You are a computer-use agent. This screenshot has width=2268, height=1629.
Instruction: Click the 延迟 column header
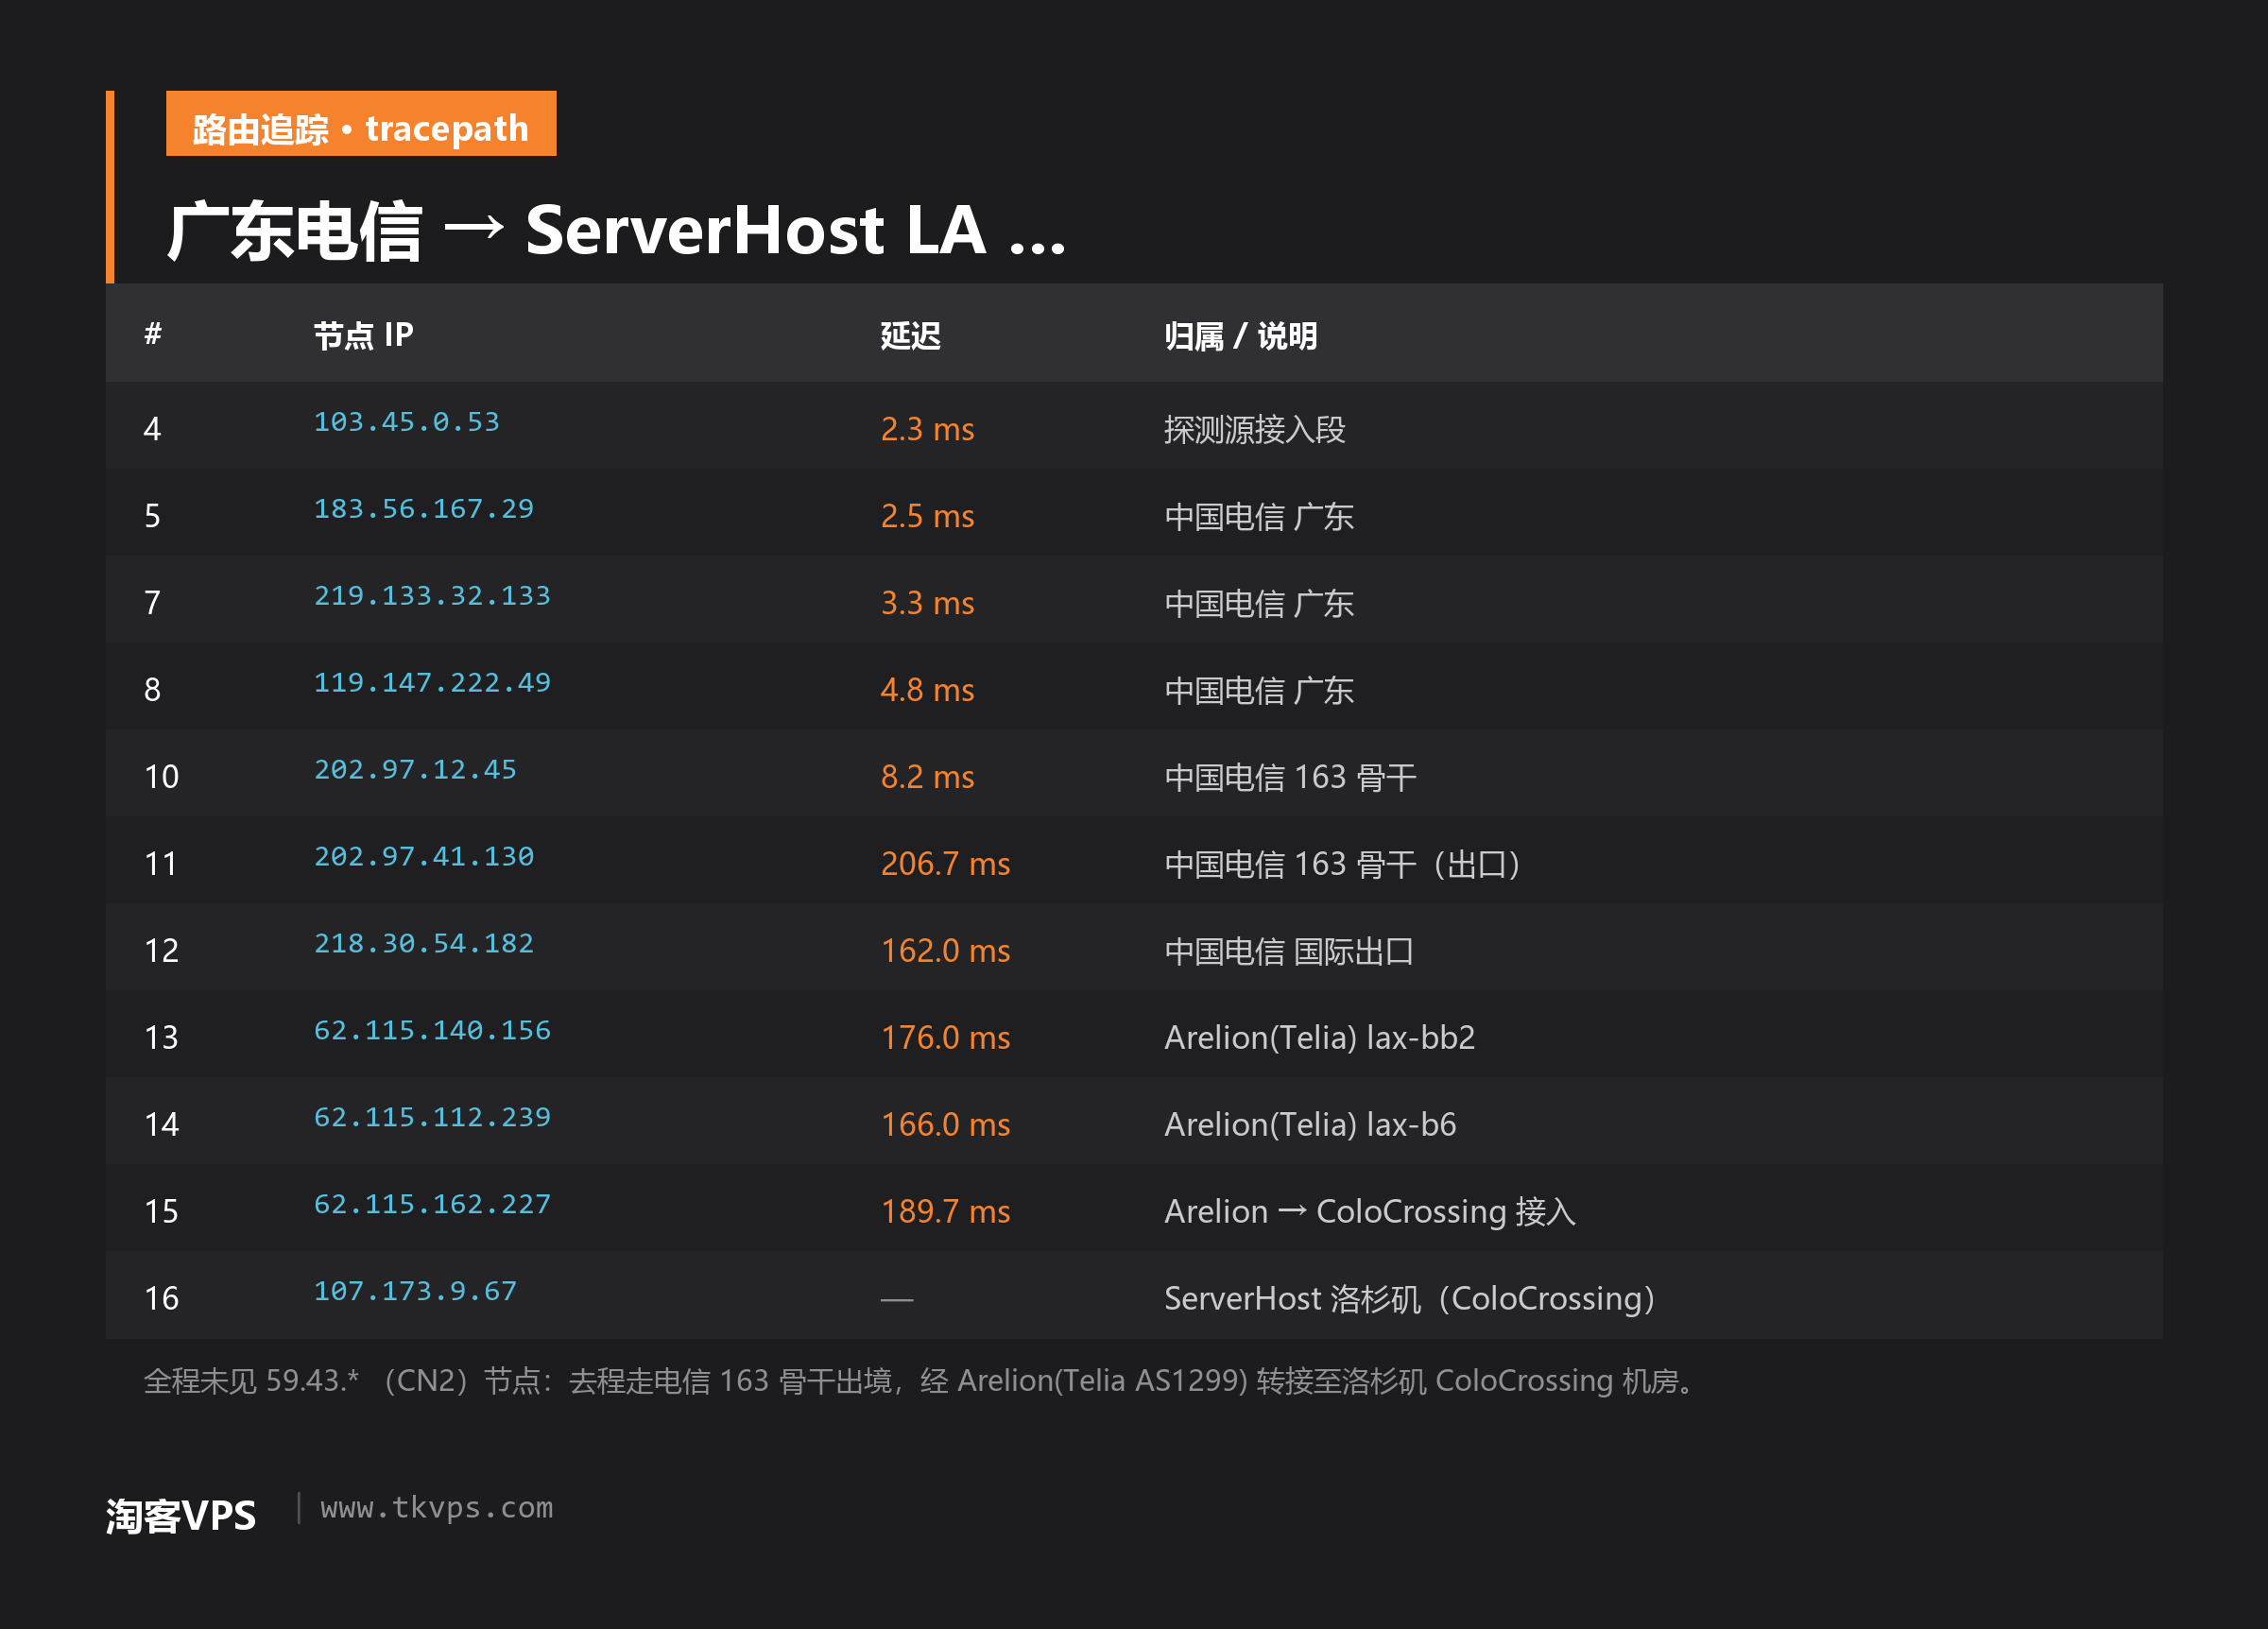[910, 335]
